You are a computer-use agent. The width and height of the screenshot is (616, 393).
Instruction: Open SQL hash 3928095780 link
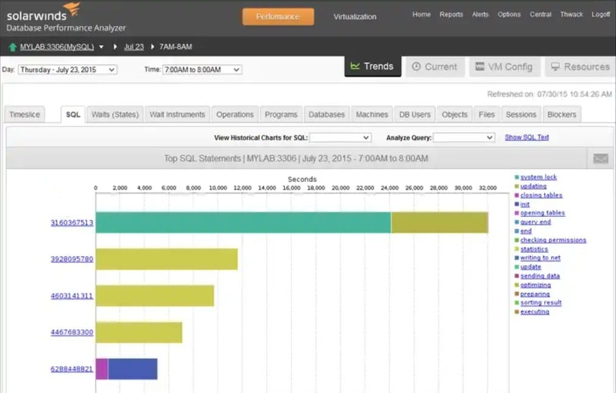pos(72,259)
